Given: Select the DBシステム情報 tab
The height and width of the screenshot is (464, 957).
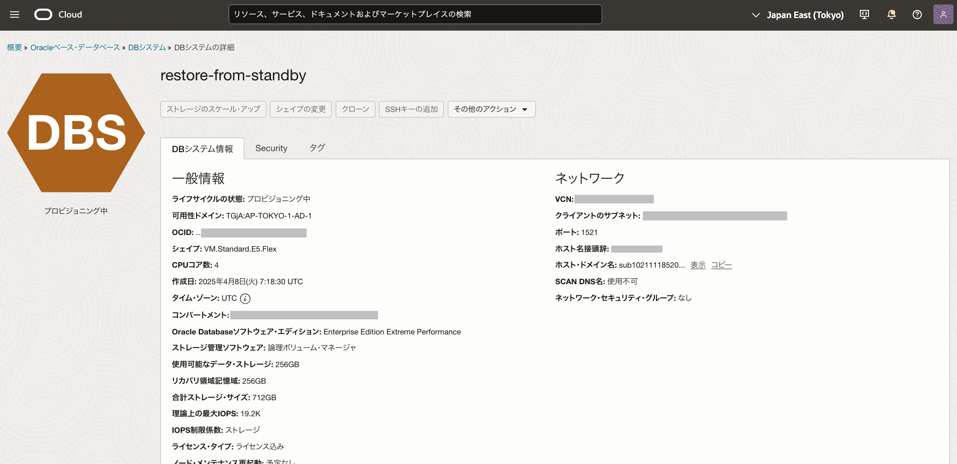Looking at the screenshot, I should [202, 149].
